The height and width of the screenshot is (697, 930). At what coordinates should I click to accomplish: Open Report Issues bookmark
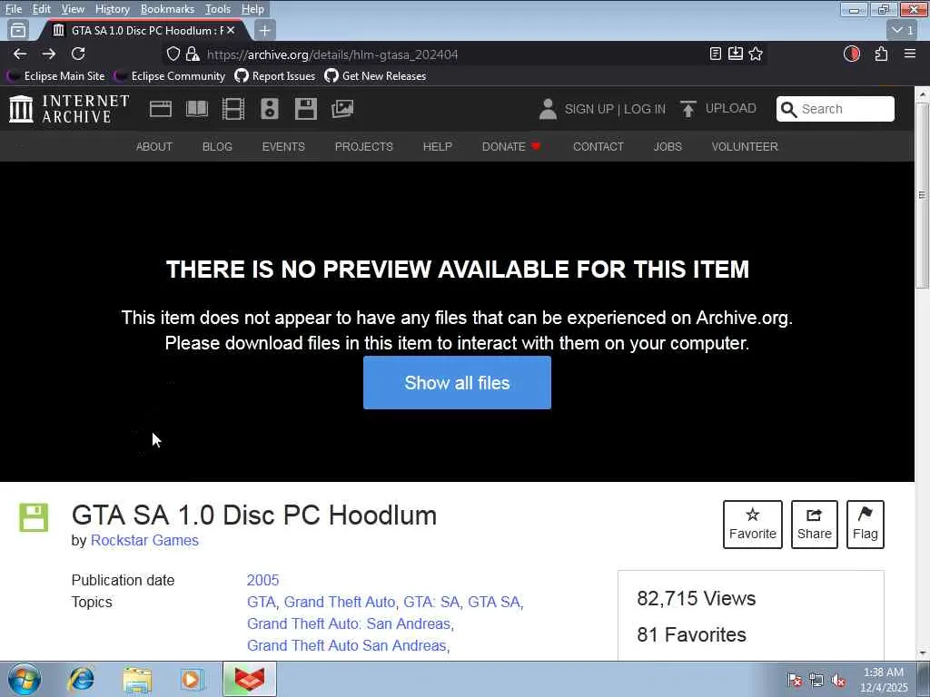(x=274, y=76)
